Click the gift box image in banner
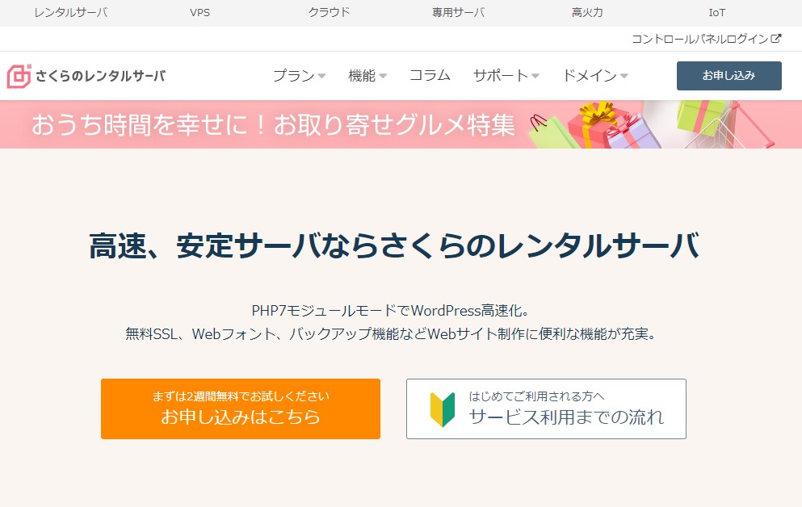Screen dimensions: 802x507 (594, 124)
